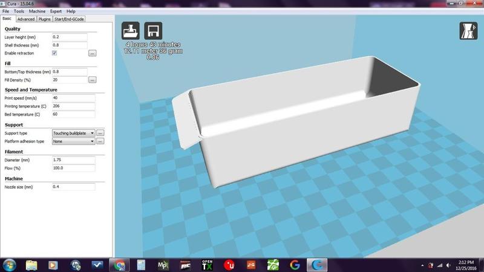This screenshot has height=272, width=484.
Task: Click the filament Diameter input field
Action: [x=73, y=160]
